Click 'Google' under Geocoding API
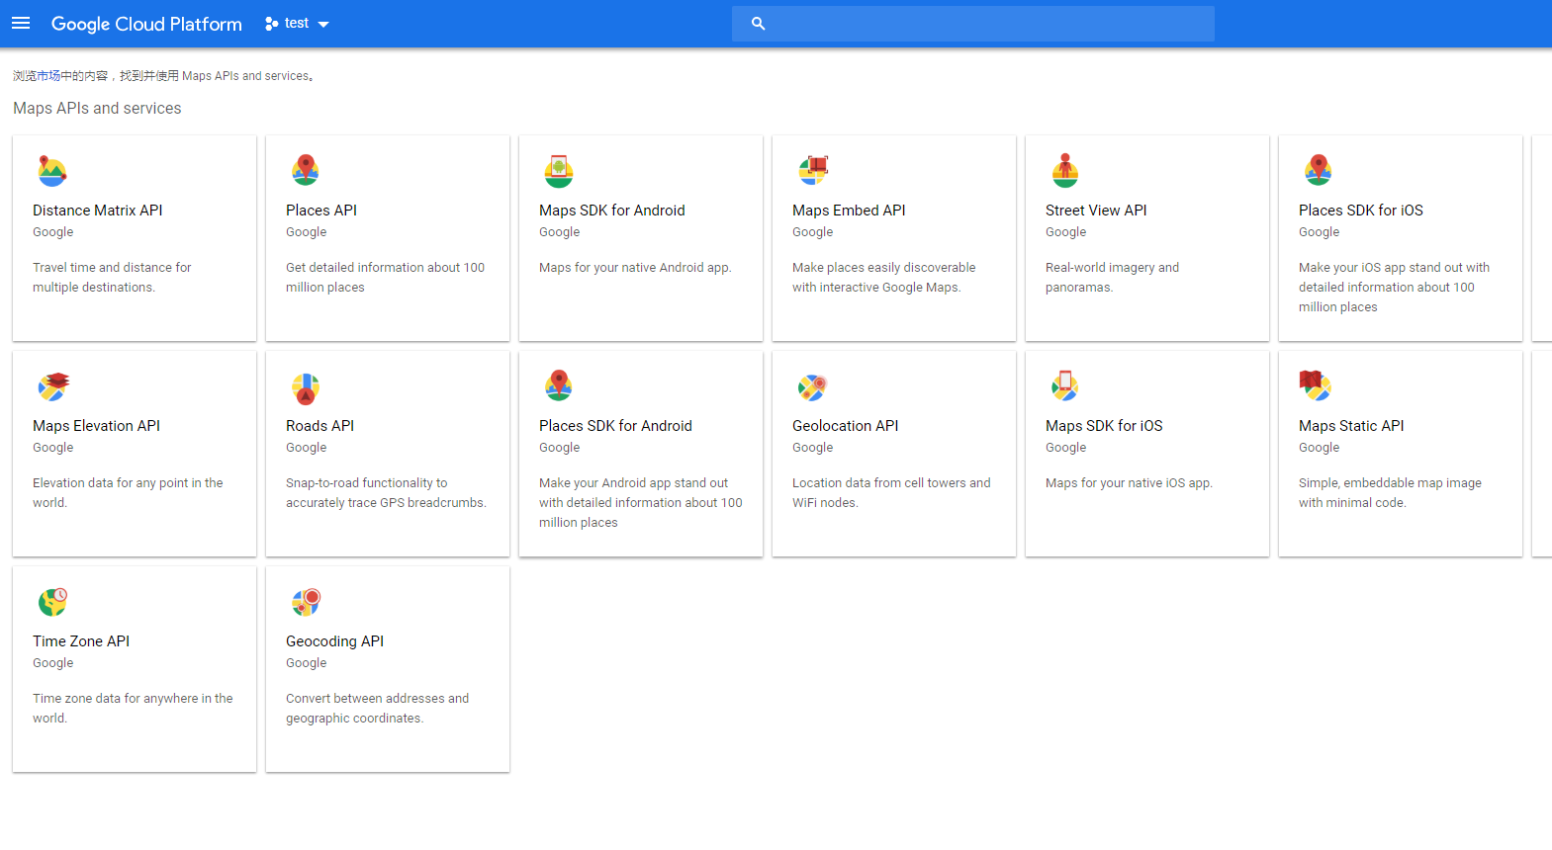Screen dimensions: 1552x850 coord(307,663)
